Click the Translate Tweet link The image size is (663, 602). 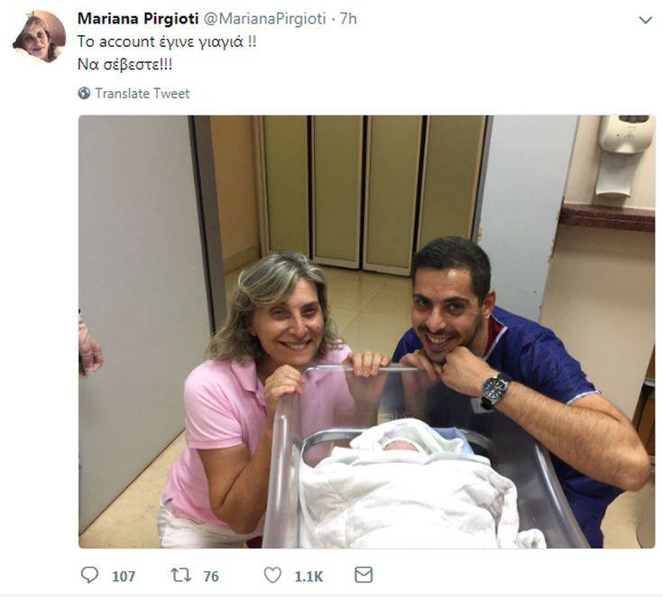pyautogui.click(x=143, y=93)
